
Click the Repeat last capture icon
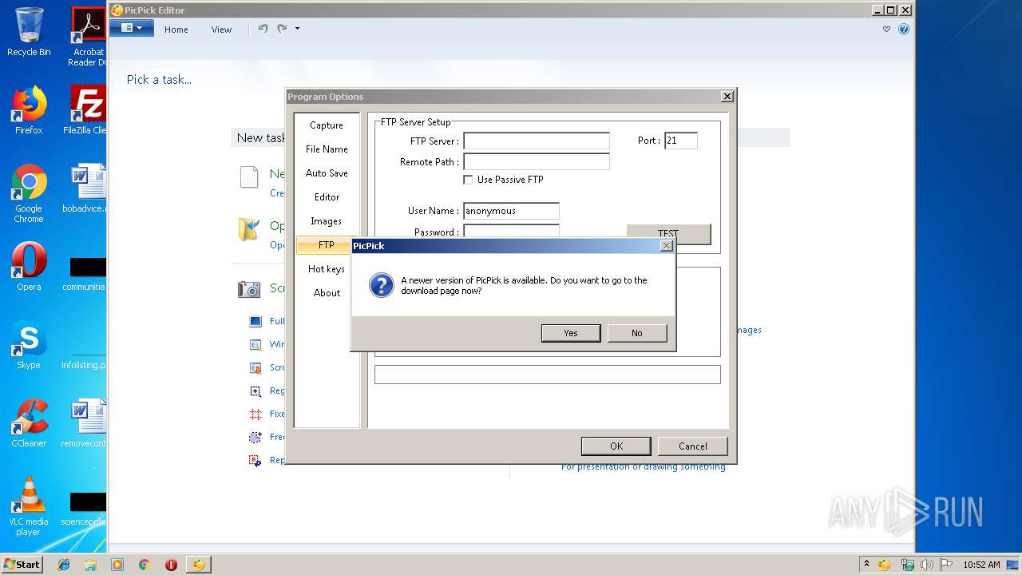(255, 461)
